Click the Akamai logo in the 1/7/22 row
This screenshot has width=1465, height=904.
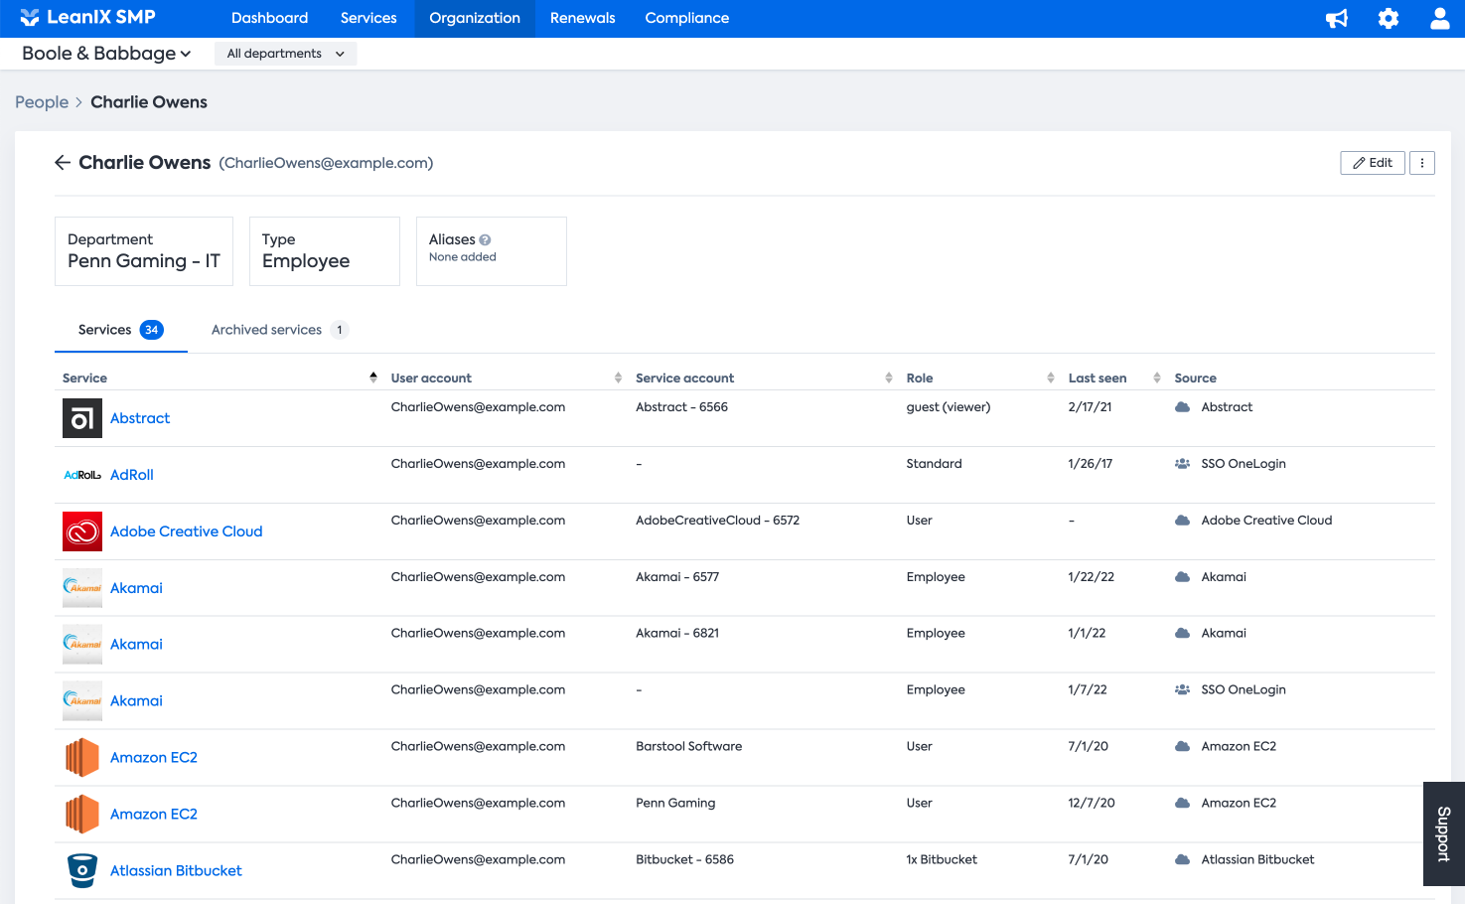click(x=82, y=700)
